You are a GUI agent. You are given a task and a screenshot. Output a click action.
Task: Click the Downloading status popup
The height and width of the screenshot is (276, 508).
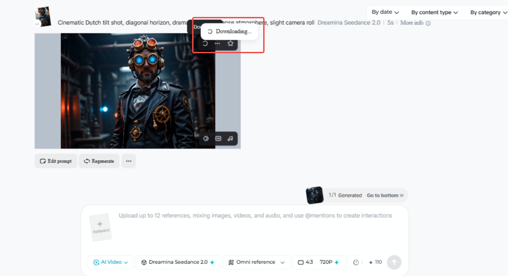click(x=229, y=32)
